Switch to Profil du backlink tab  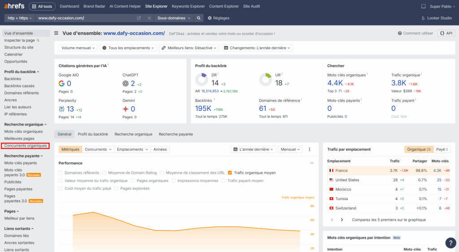coord(93,134)
